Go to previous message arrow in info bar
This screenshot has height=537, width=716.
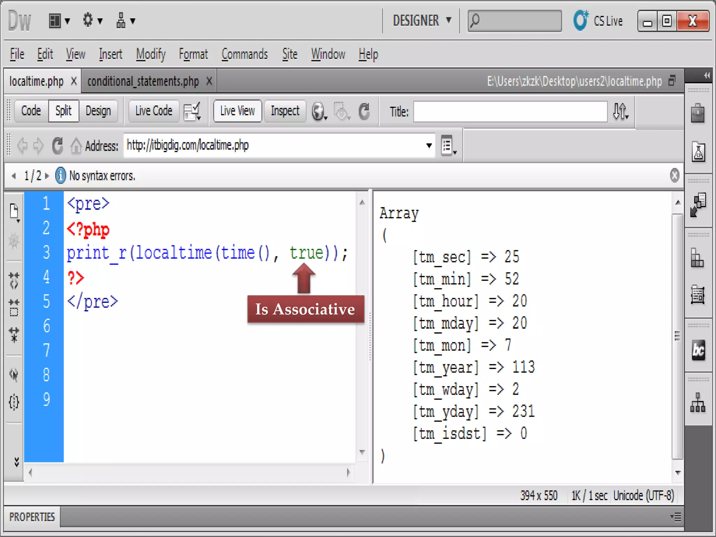click(x=14, y=176)
